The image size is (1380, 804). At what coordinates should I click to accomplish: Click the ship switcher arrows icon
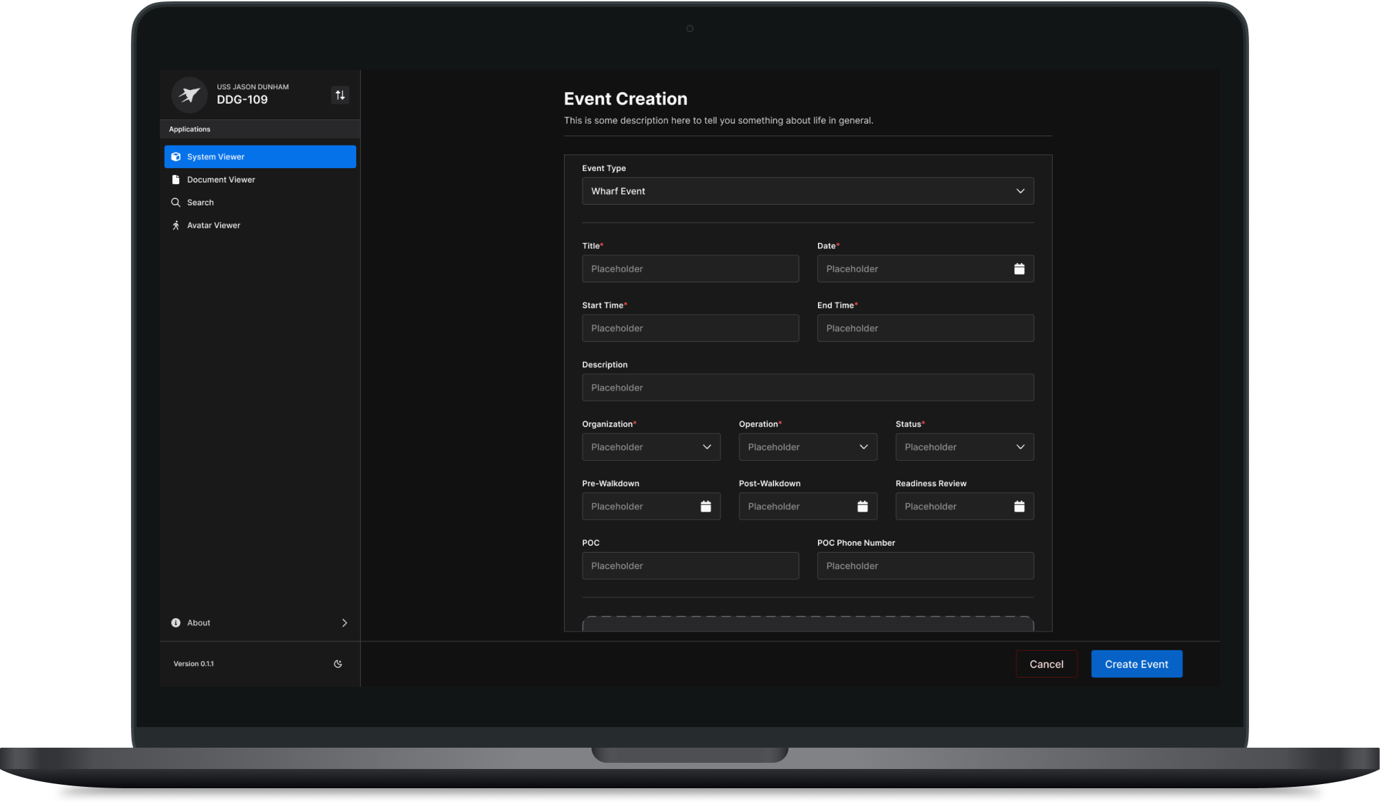click(x=340, y=95)
